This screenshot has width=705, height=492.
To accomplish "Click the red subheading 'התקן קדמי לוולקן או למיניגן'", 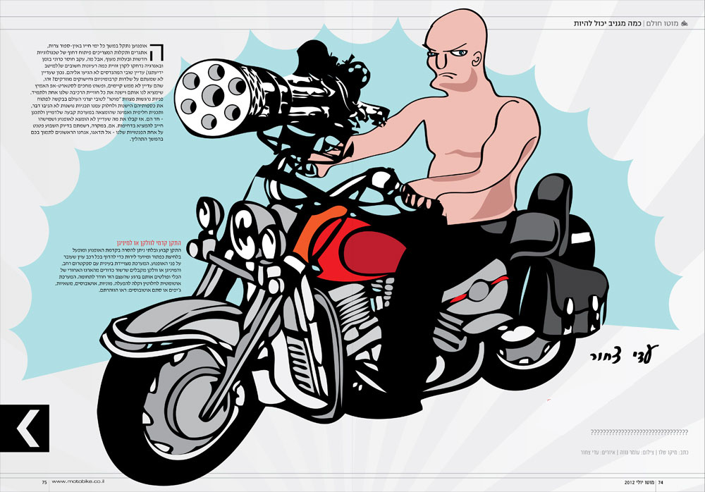I will coord(149,243).
